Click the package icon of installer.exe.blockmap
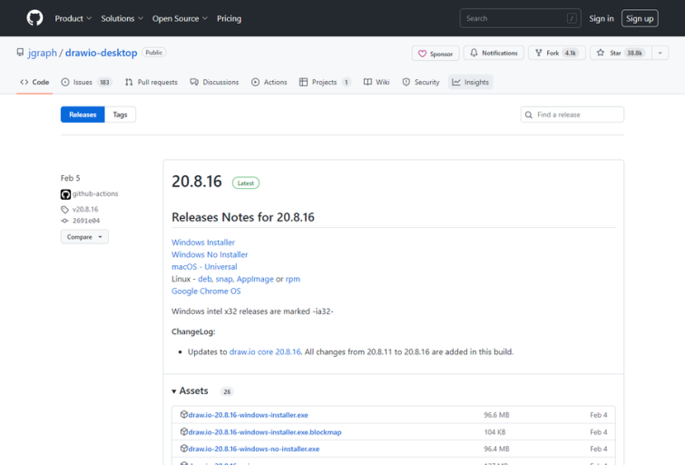The image size is (685, 465). click(184, 431)
